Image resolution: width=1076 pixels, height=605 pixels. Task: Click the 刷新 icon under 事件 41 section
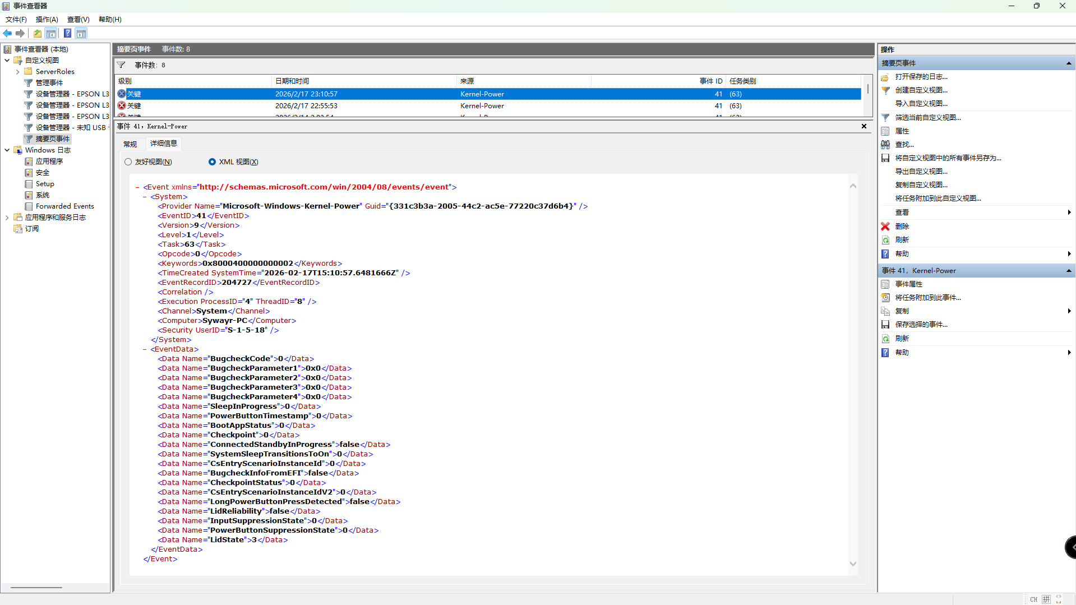[x=885, y=339]
